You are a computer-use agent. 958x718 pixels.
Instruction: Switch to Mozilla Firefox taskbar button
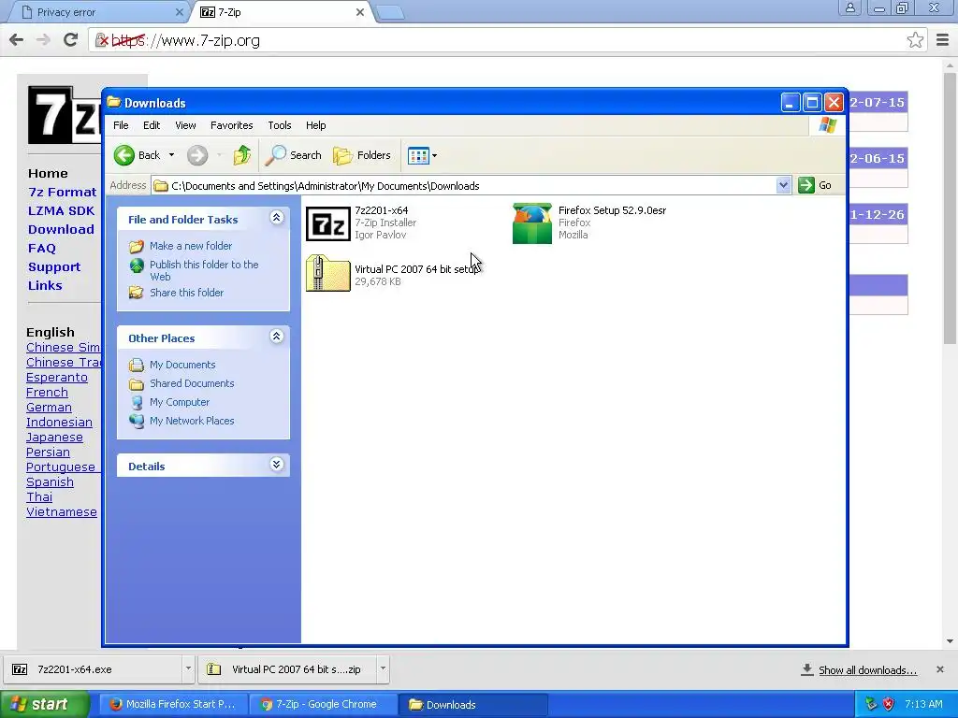[174, 705]
